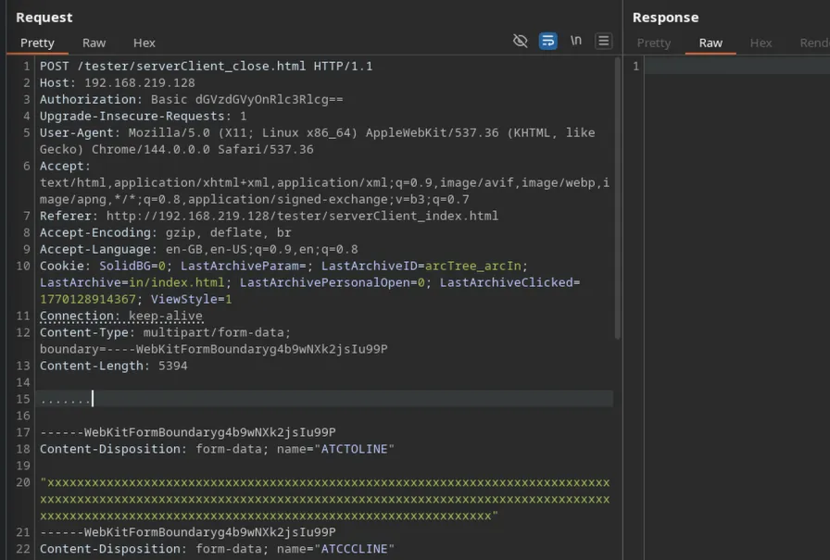Switch Request view to Hex tab

pos(144,43)
